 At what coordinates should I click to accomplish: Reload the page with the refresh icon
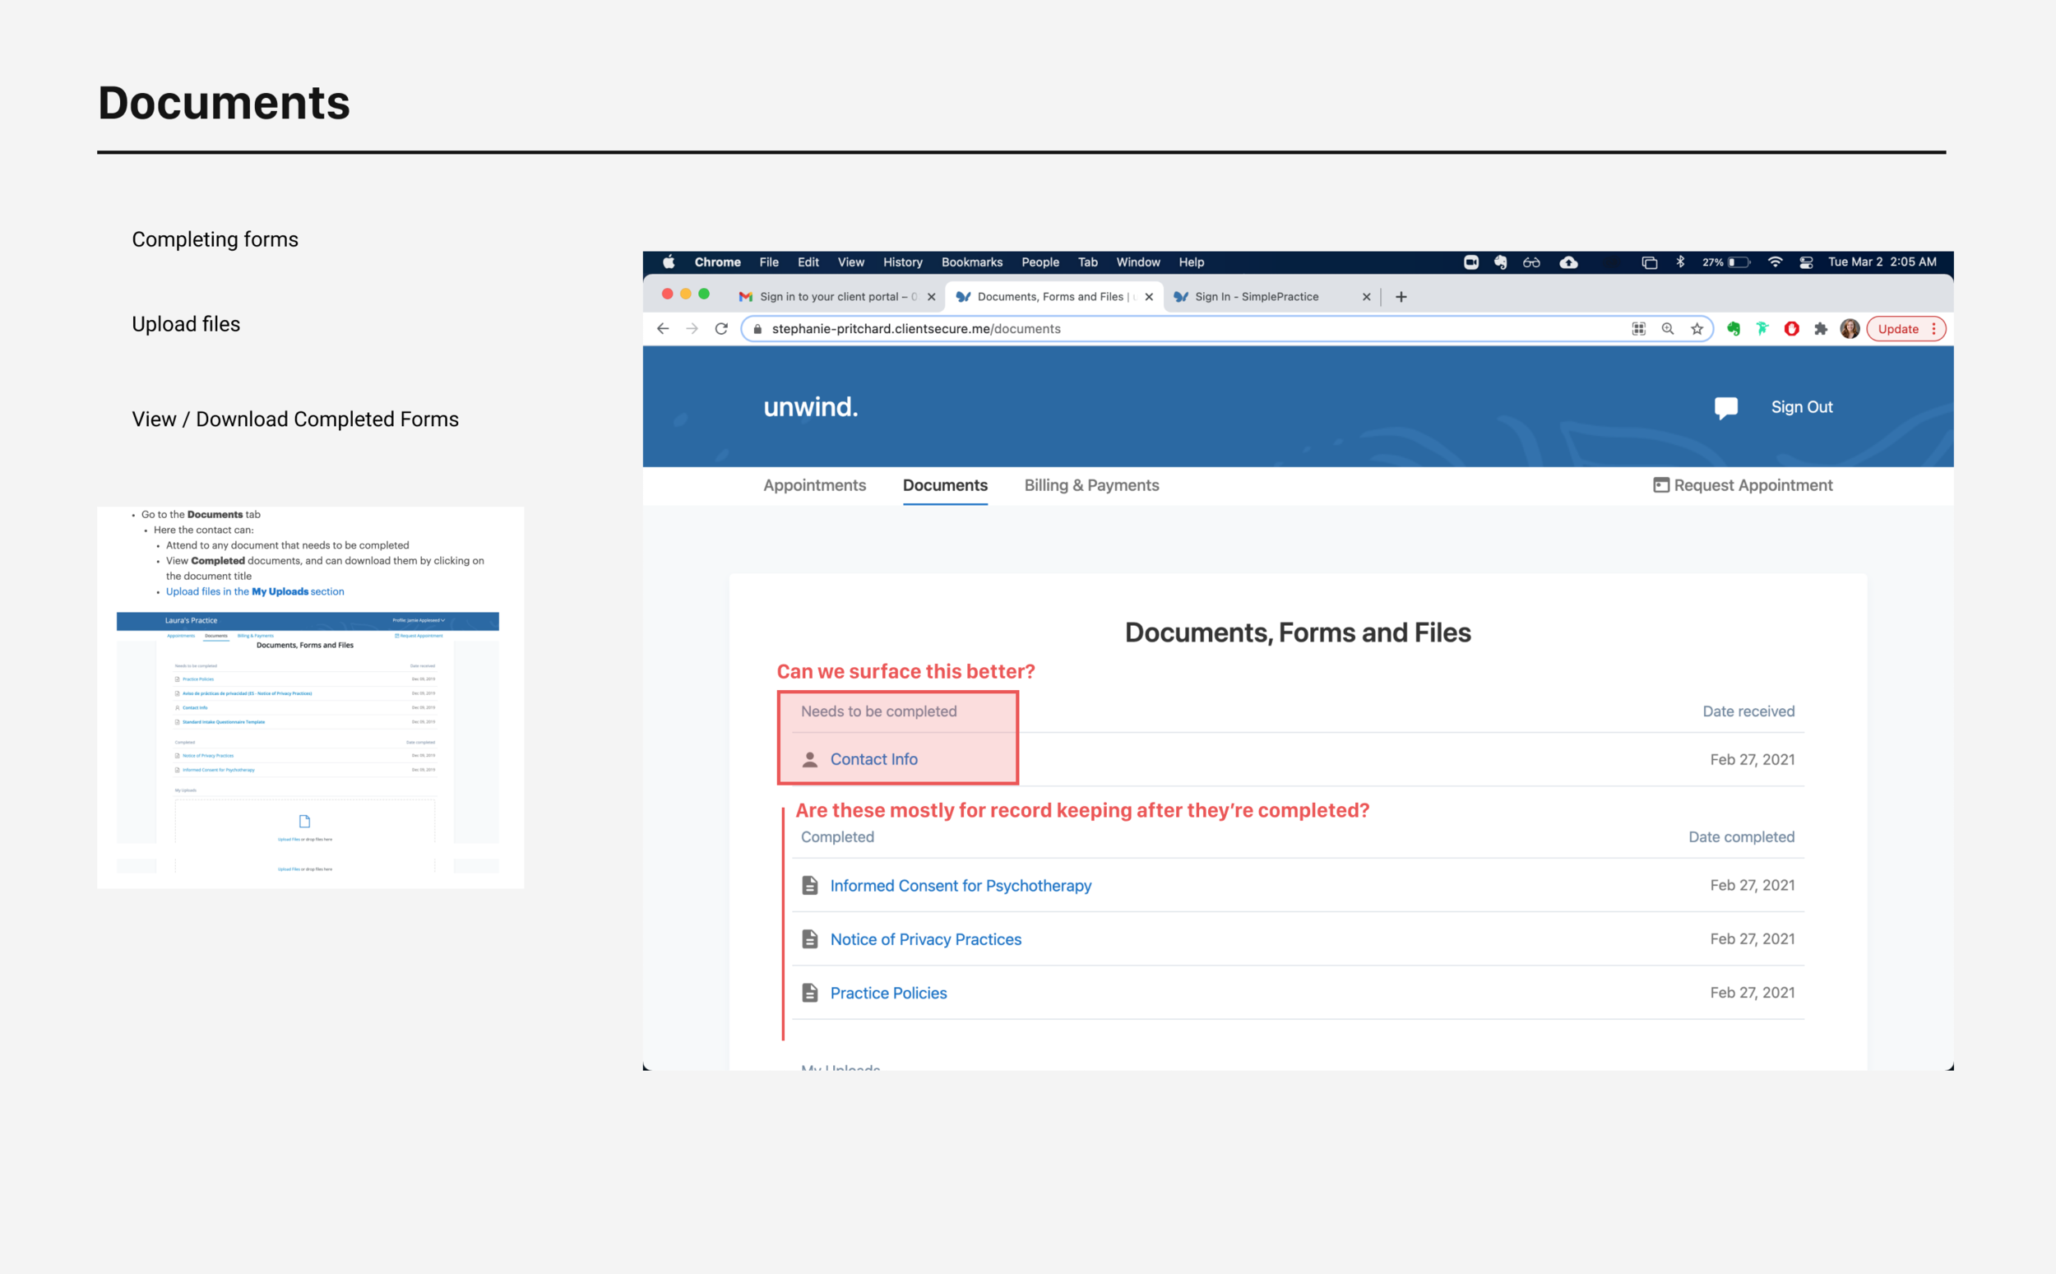pos(721,329)
